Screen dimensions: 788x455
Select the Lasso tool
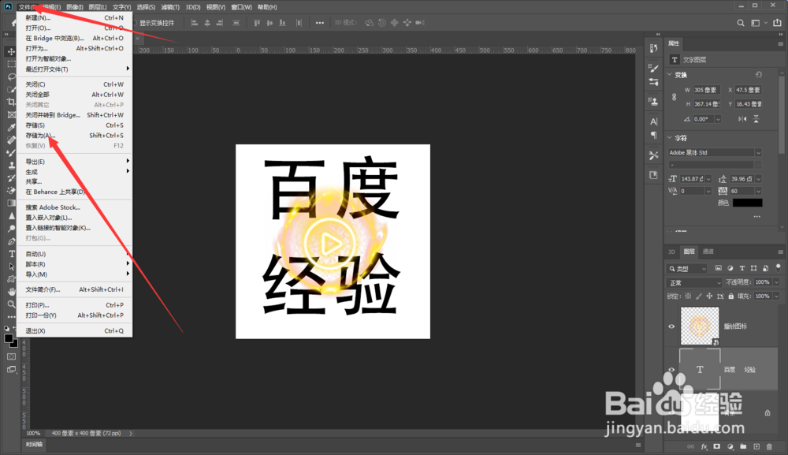[11, 77]
